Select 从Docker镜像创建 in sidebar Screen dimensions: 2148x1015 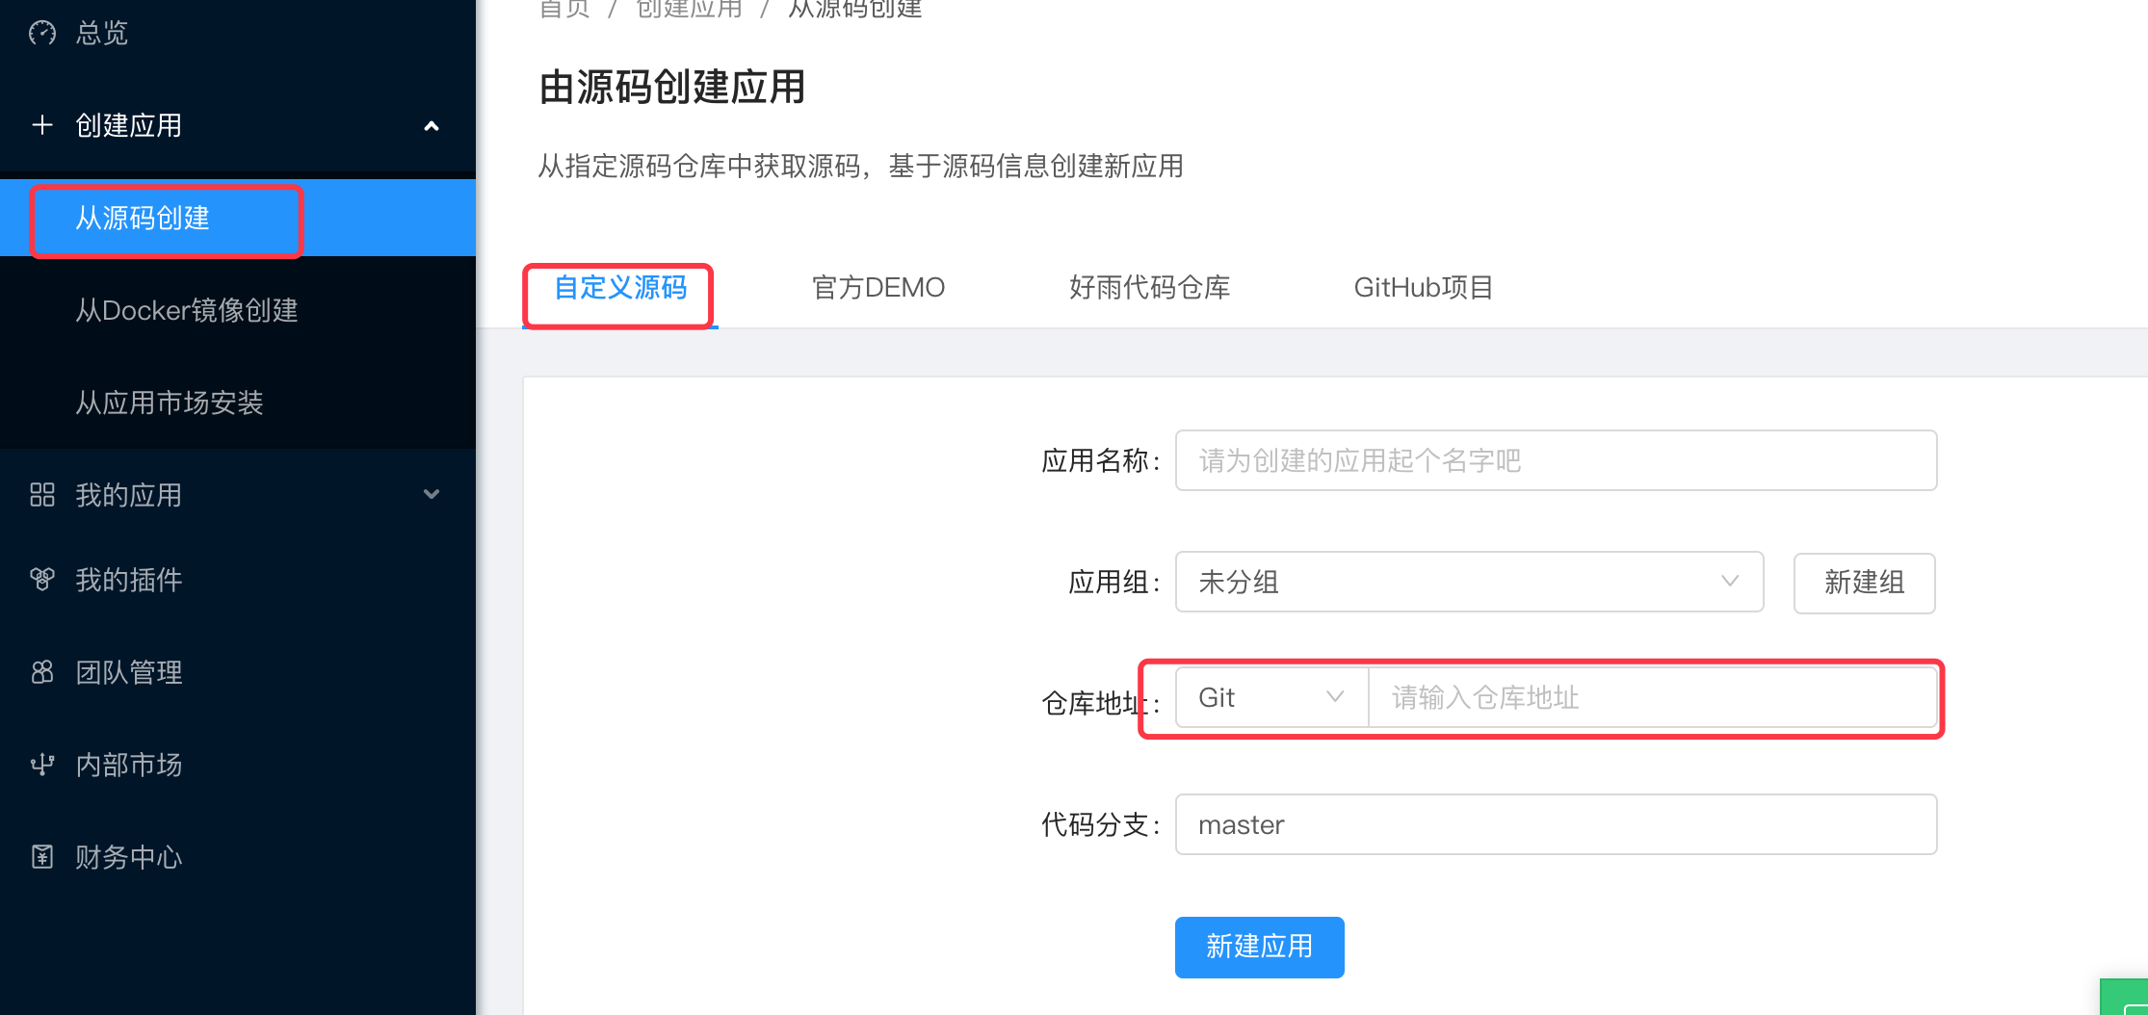(187, 310)
